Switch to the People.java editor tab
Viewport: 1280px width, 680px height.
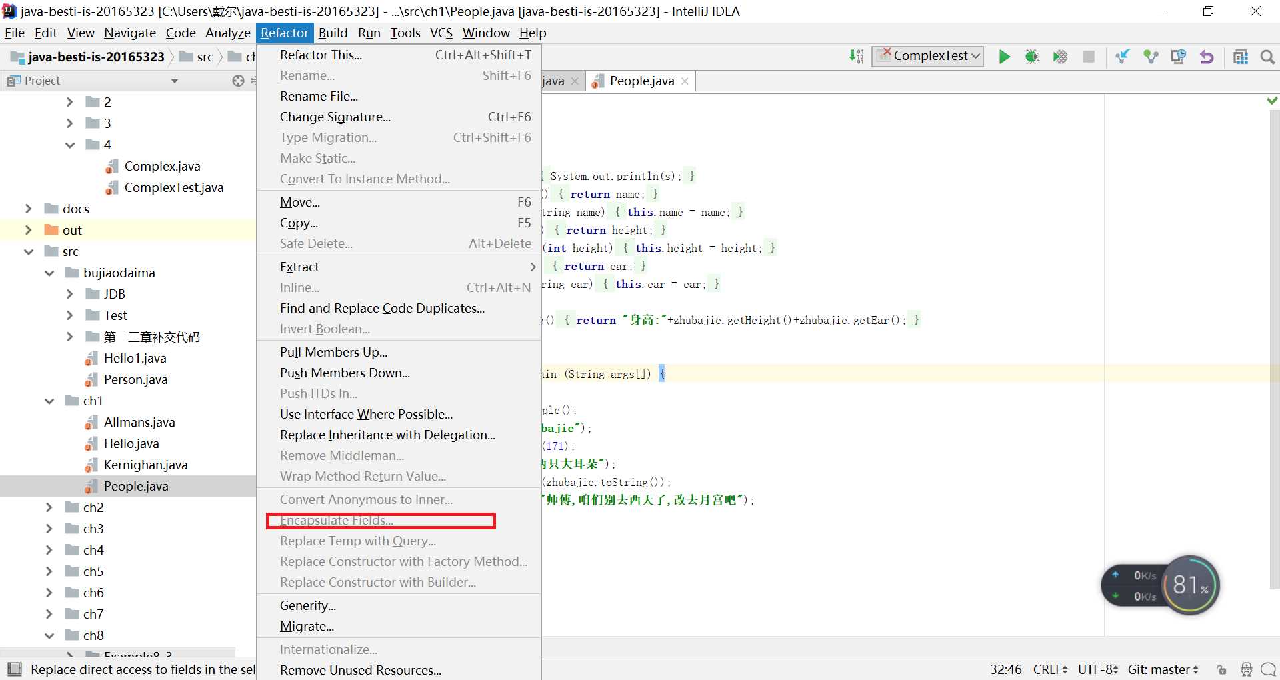[641, 81]
